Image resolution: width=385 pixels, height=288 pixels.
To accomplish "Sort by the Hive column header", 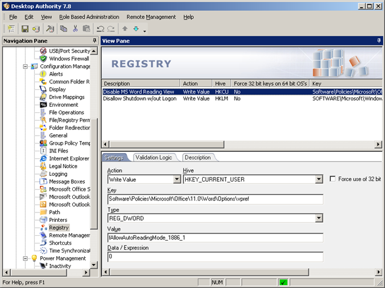I will coord(222,83).
